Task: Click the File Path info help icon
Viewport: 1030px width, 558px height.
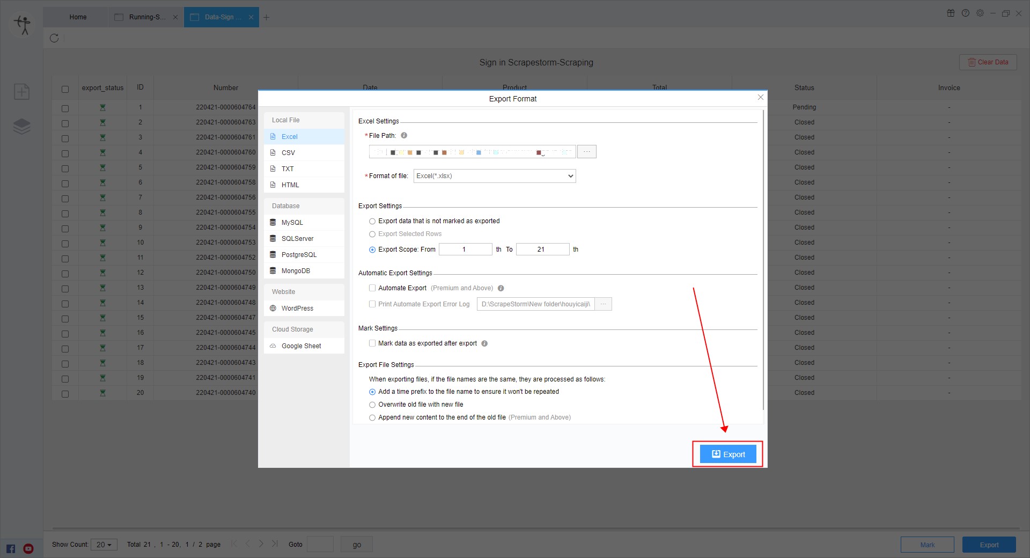Action: (404, 136)
